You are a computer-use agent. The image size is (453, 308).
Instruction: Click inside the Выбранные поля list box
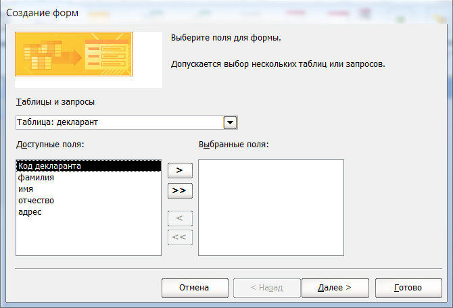(271, 207)
